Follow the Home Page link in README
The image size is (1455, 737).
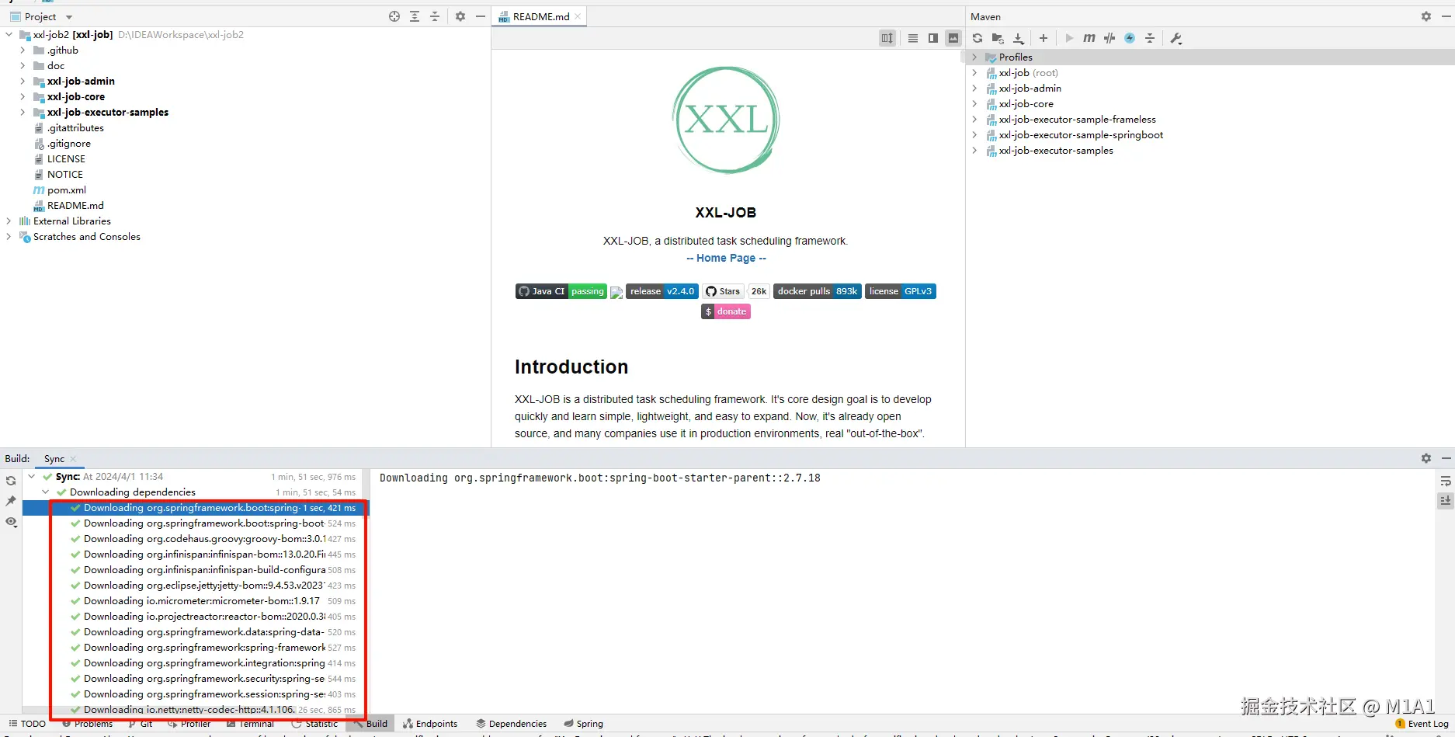click(x=726, y=259)
